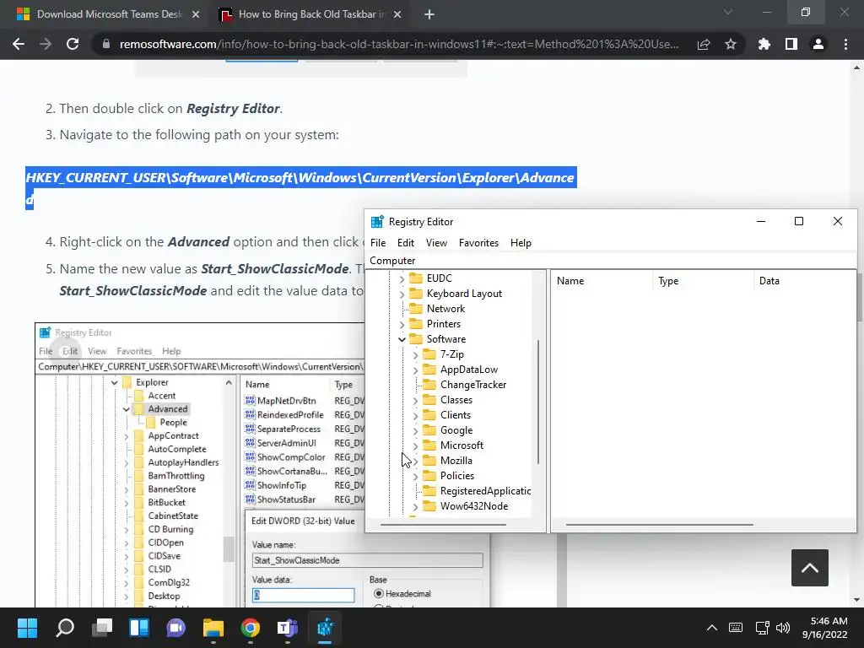Image resolution: width=864 pixels, height=648 pixels.
Task: Expand the Keyboard Layout key
Action: tap(402, 294)
